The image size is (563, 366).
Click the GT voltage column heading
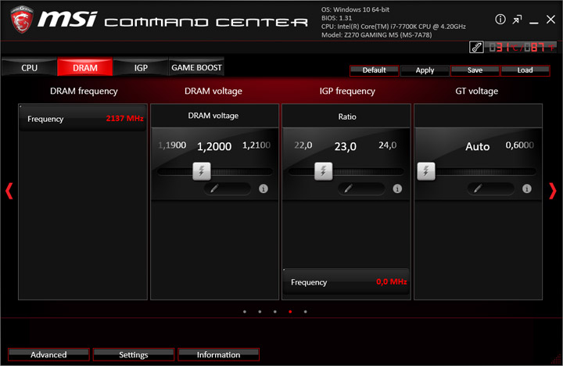coord(477,91)
